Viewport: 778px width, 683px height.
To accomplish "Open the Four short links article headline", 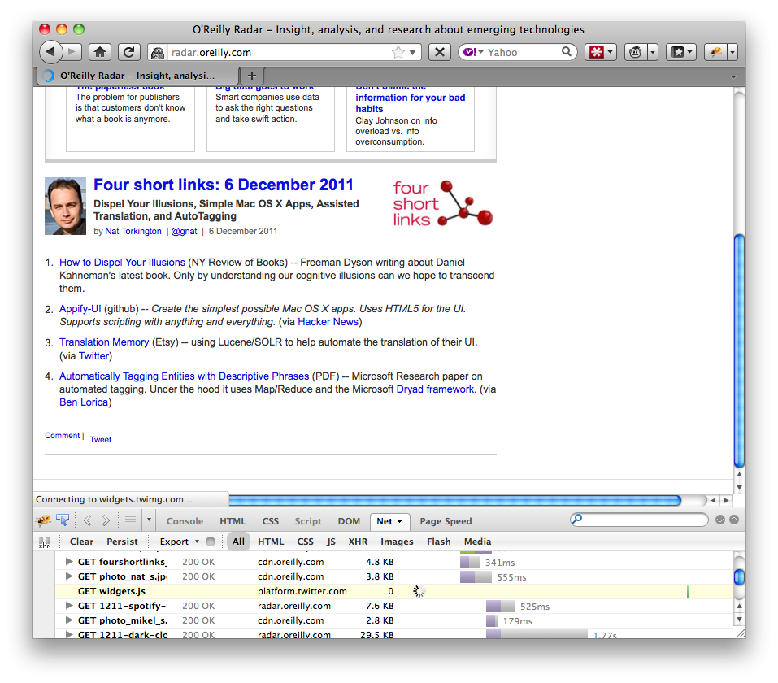I will pyautogui.click(x=224, y=185).
